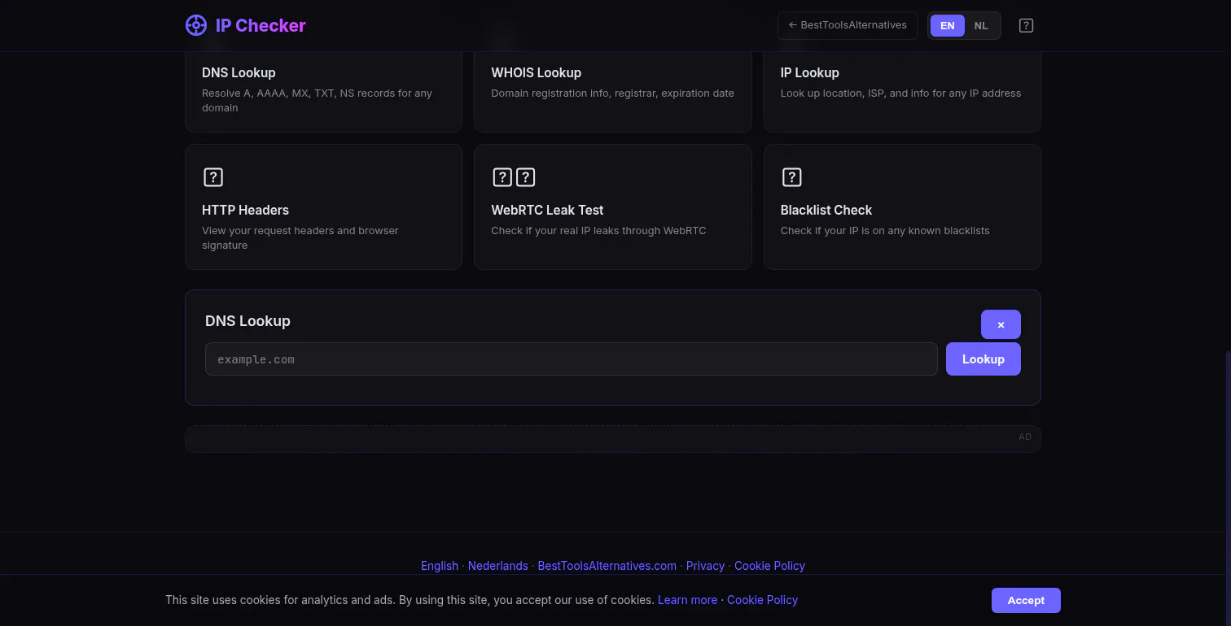Open the IP Lookup tool card

click(902, 91)
